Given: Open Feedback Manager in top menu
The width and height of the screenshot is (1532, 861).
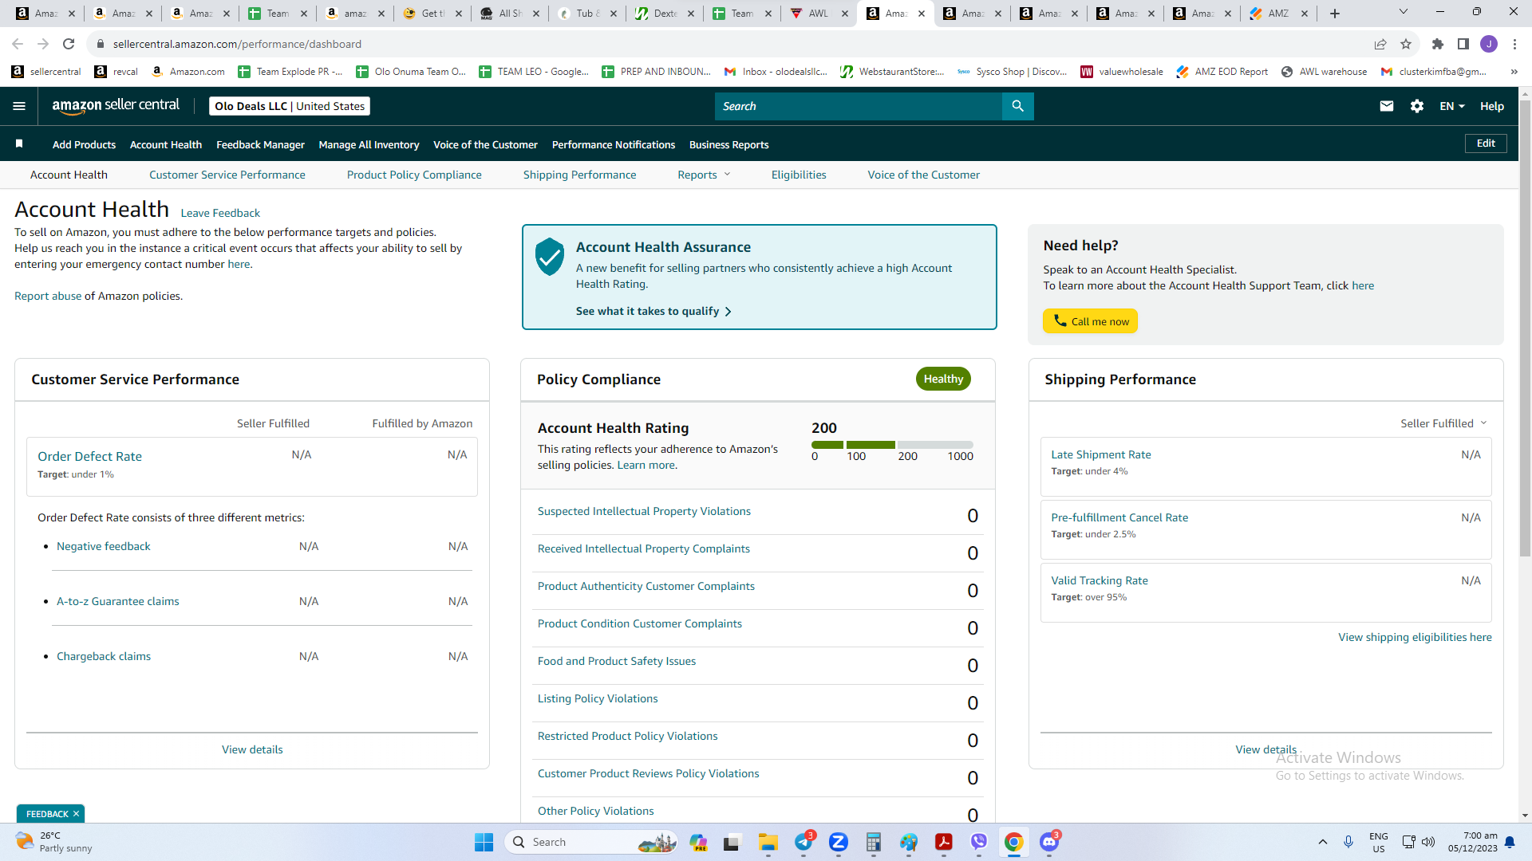Looking at the screenshot, I should (x=260, y=144).
